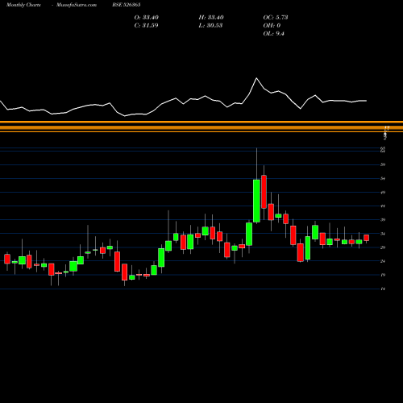Screen dimensions: 403x403
Task: Click the tallest green candlestick body
Action: point(256,201)
